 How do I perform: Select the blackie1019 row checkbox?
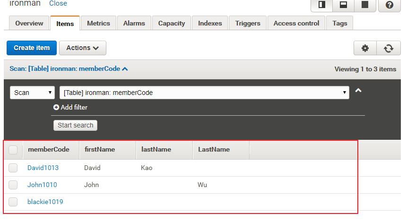[13, 202]
